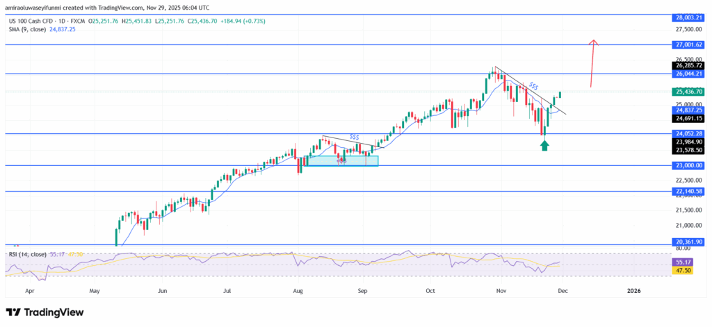This screenshot has height=327, width=712.
Task: Click the Apr label on time axis
Action: tap(30, 290)
